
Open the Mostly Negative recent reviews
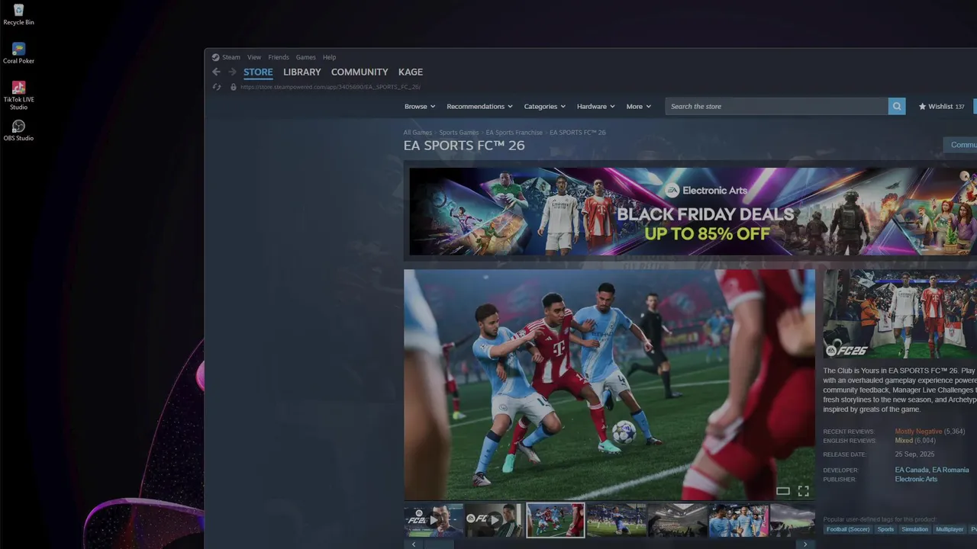[x=918, y=432]
